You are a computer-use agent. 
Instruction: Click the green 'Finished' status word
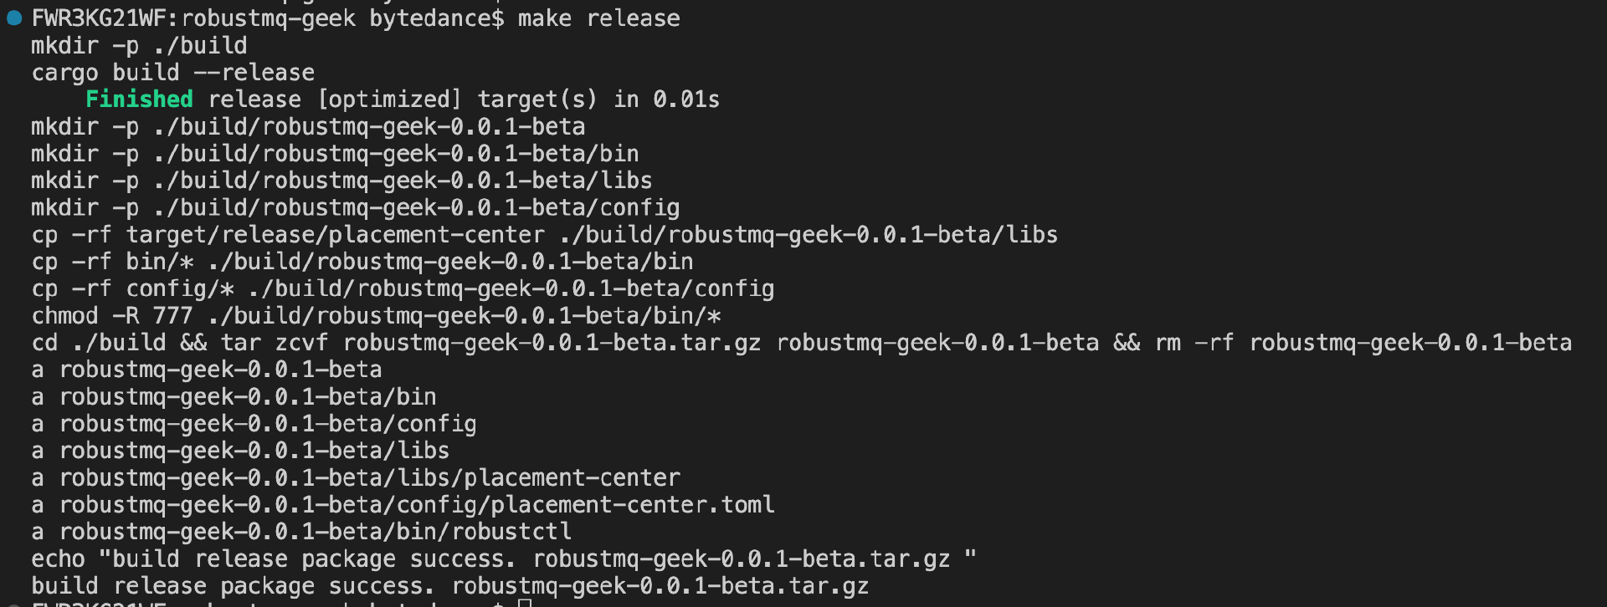[139, 99]
